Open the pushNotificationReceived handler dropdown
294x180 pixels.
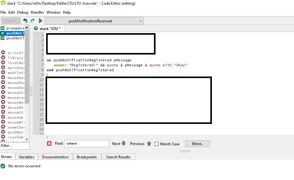[94, 21]
